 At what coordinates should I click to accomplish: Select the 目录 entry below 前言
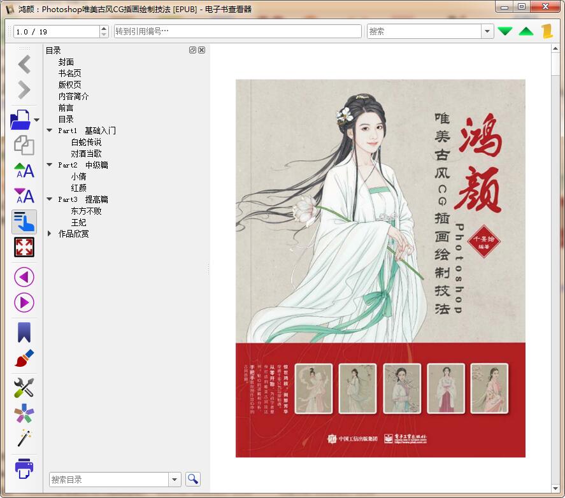tap(66, 119)
